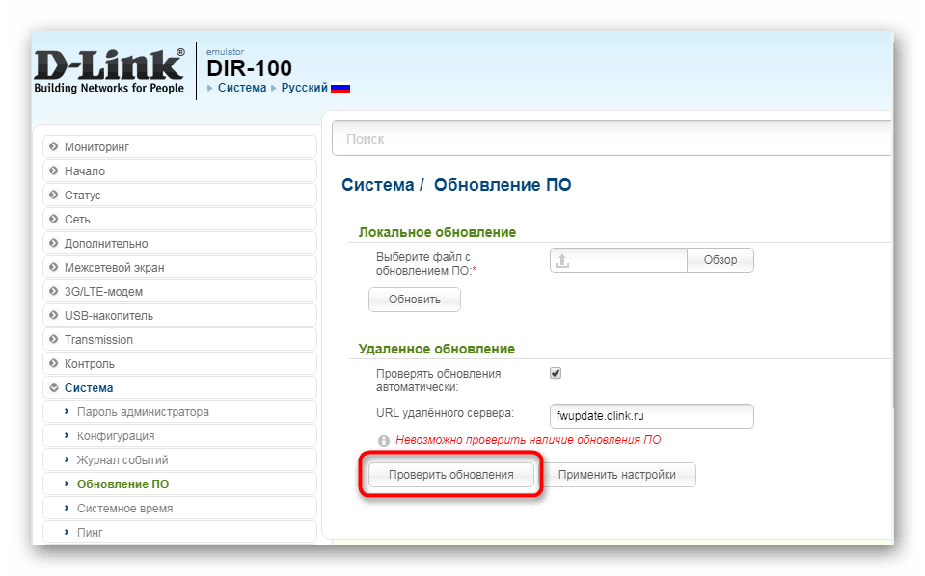Open the Система breadcrumb link in header
The image size is (925, 576).
(x=242, y=88)
